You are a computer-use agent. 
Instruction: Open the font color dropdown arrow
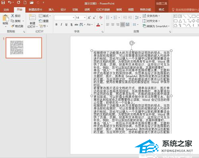point(102,25)
